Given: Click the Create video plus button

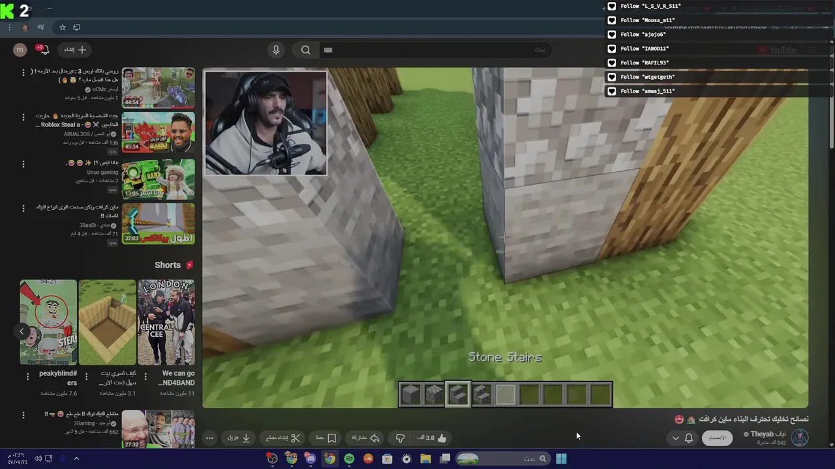Looking at the screenshot, I should tap(75, 50).
